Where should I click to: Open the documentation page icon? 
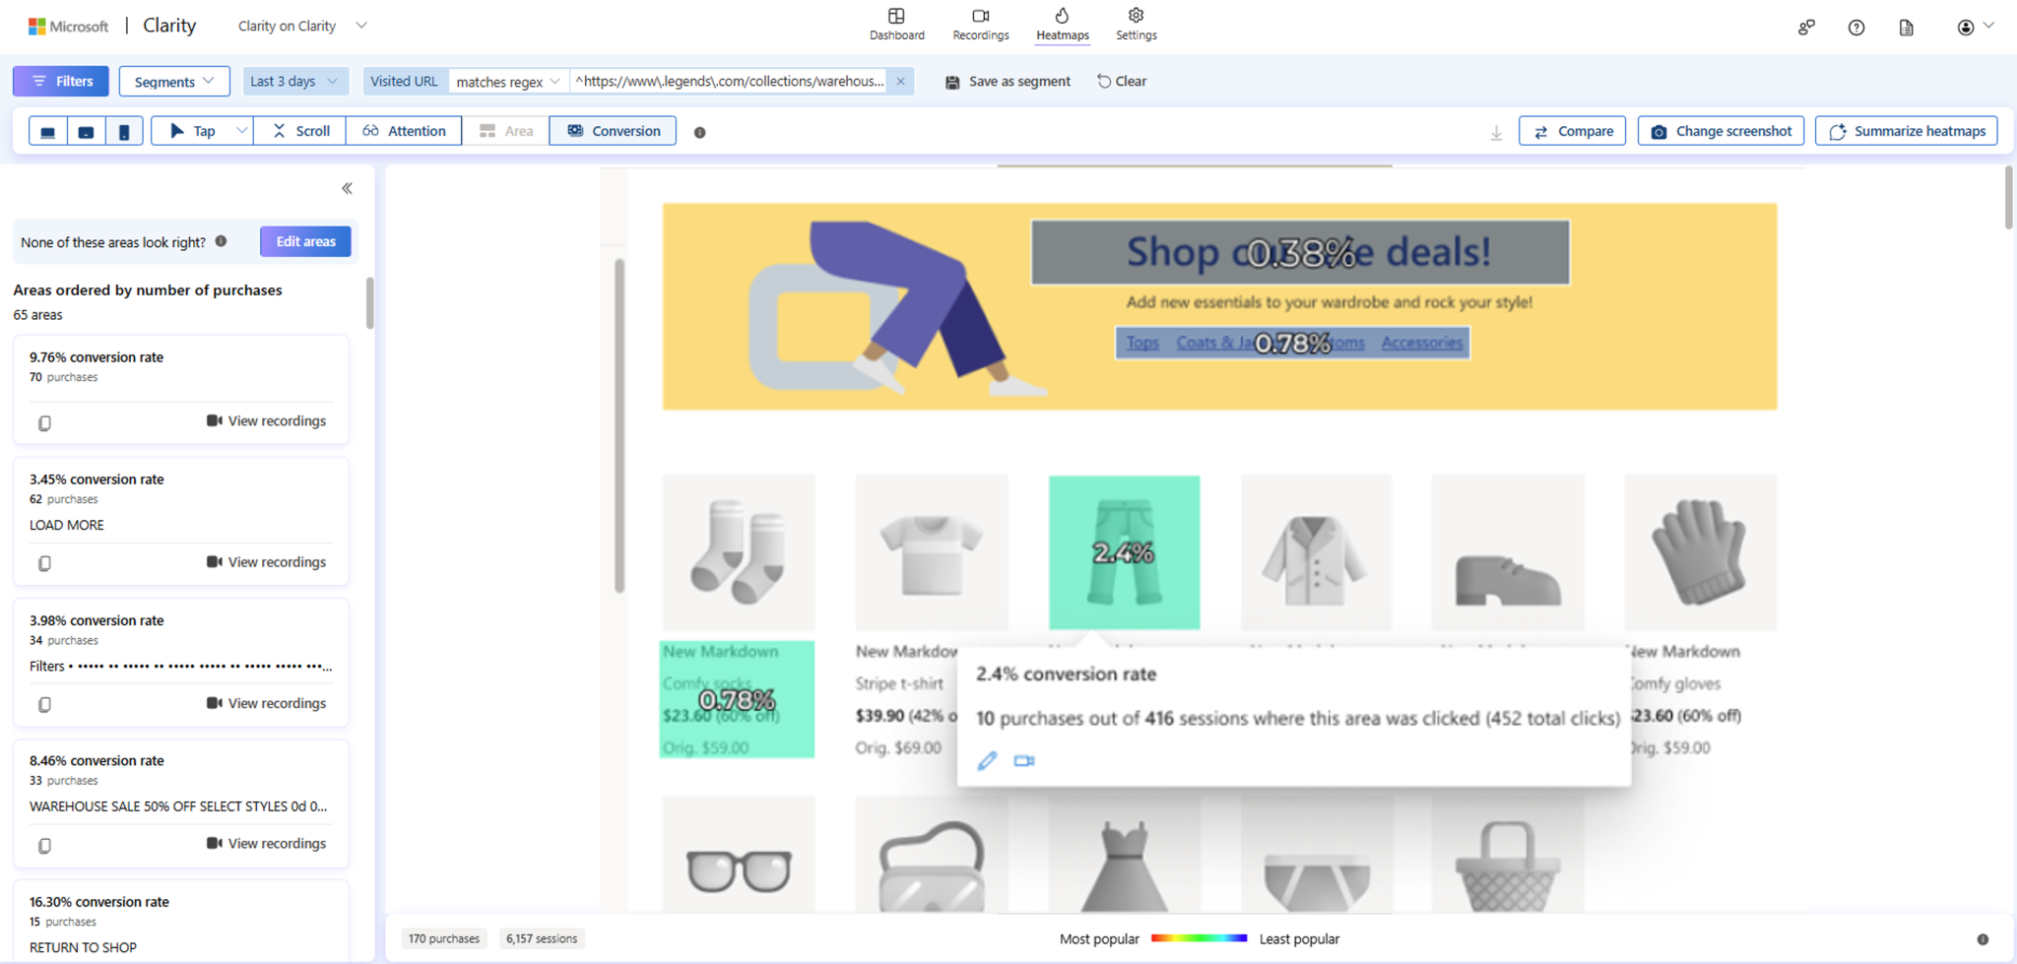click(1906, 27)
